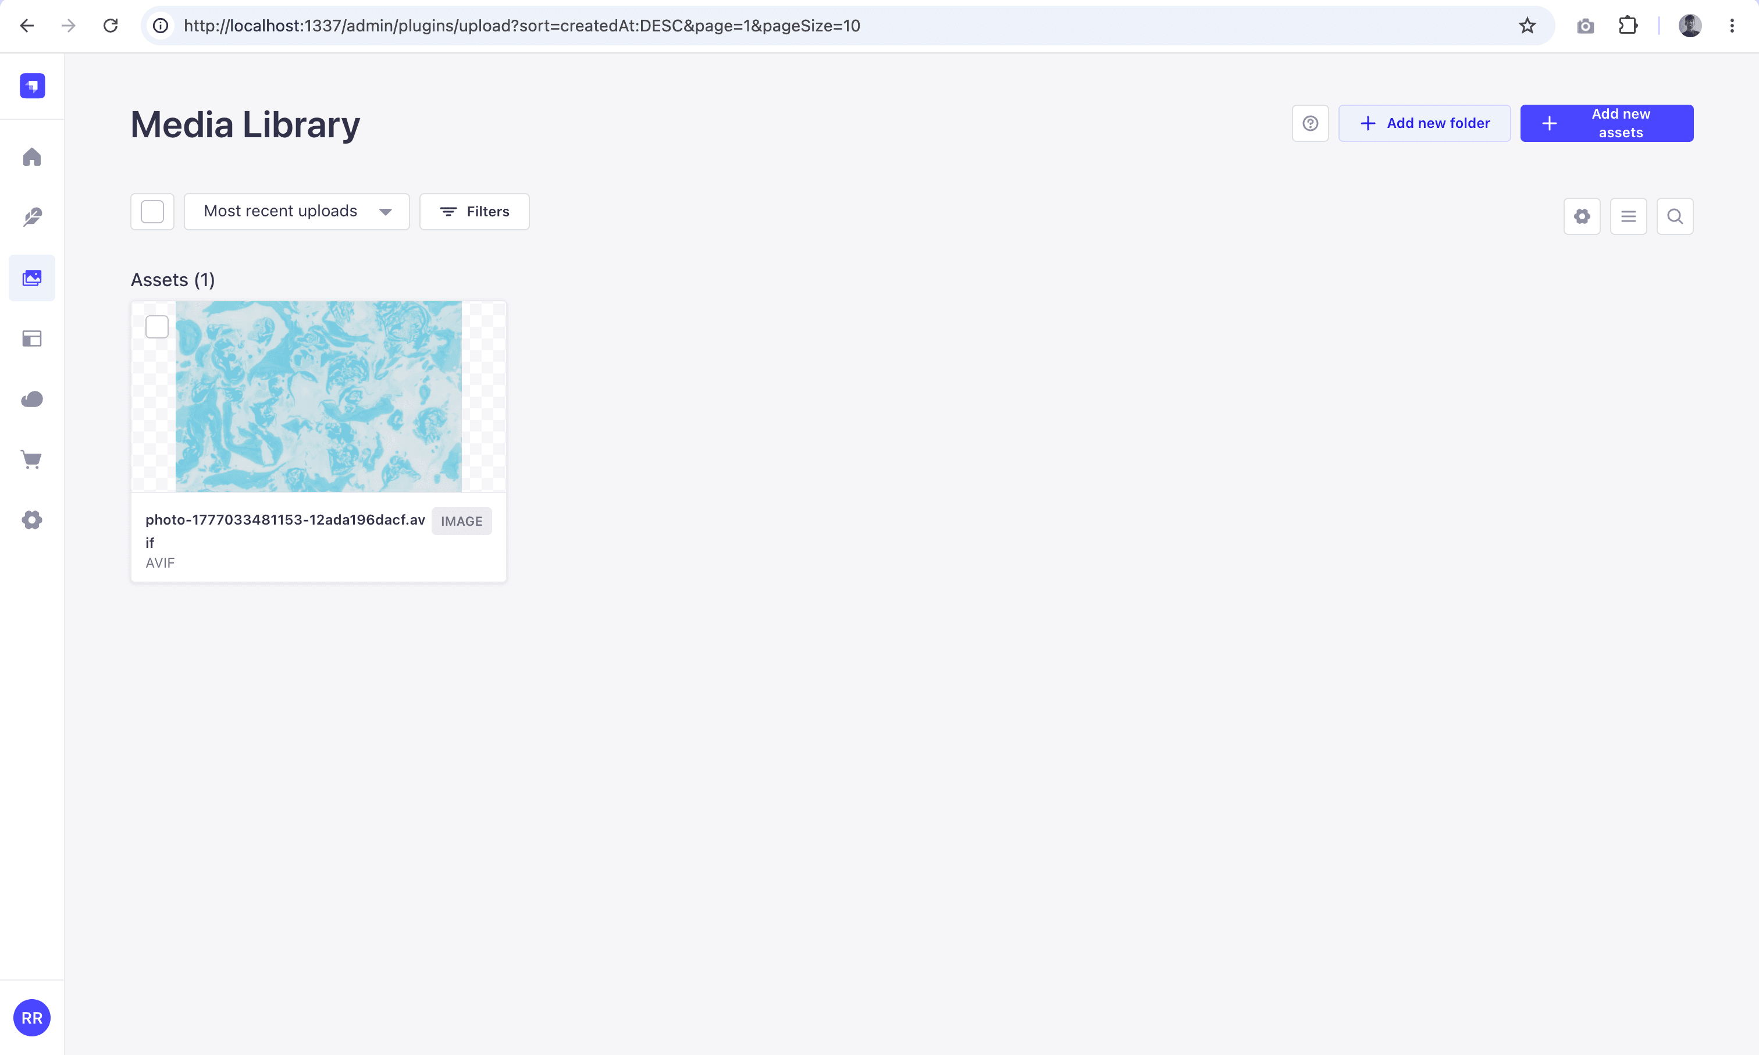The width and height of the screenshot is (1759, 1055).
Task: Open Content Manager feather icon
Action: [x=32, y=217]
